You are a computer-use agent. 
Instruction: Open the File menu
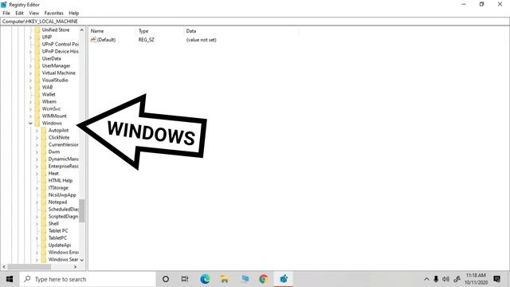pos(6,13)
